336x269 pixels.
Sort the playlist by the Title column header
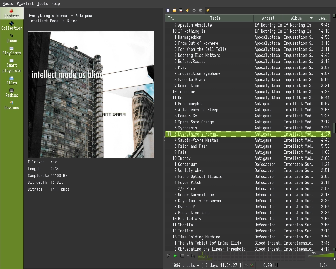(215, 18)
